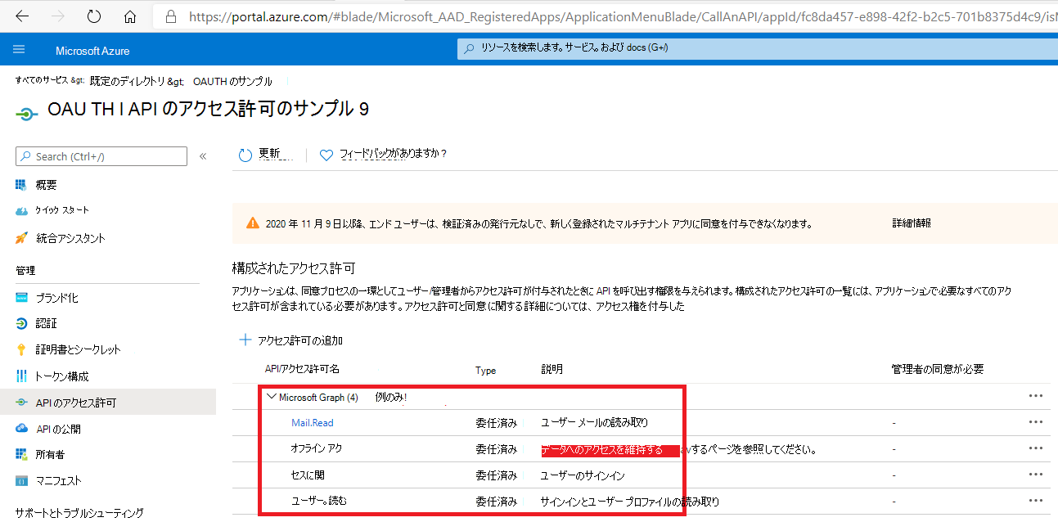Click the 管理者の同意が必要 column header

937,370
